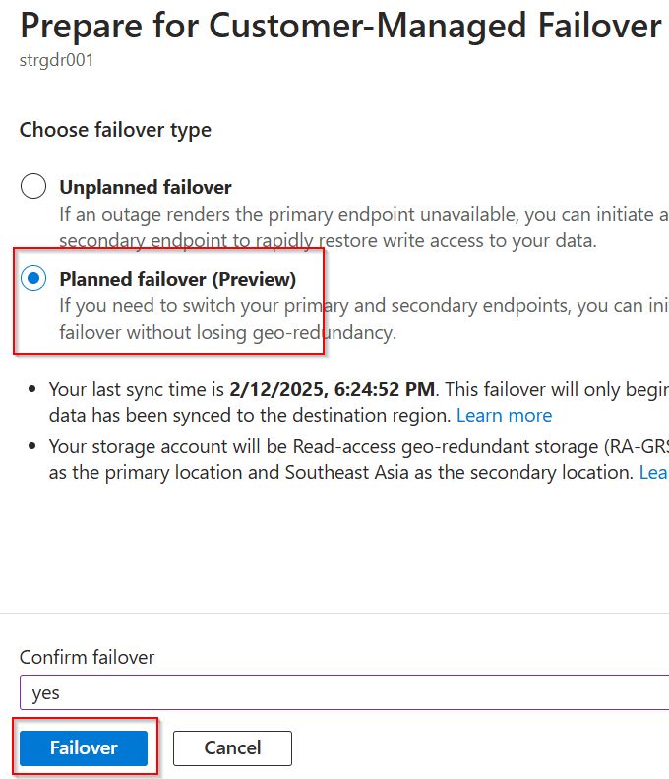The width and height of the screenshot is (669, 779).
Task: Click the storage account name strgdr001
Action: click(56, 60)
